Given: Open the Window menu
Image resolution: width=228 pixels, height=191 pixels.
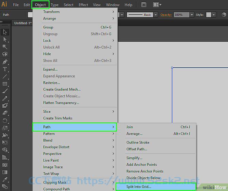Looking at the screenshot, I should tap(113, 5).
